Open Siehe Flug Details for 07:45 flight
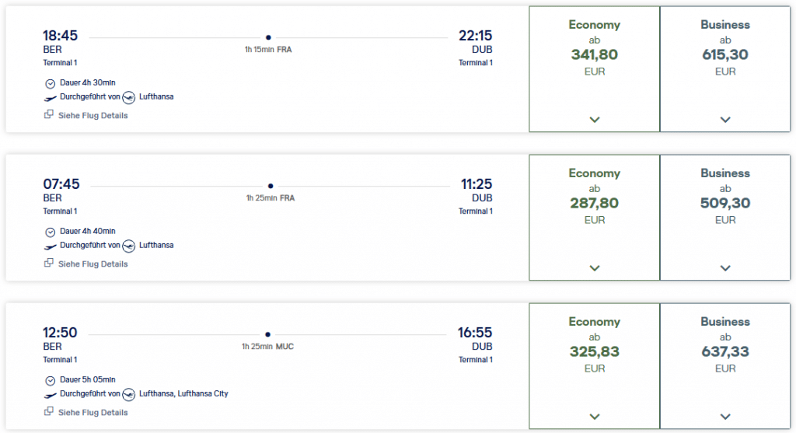Screen dimensions: 796x433 point(93,264)
